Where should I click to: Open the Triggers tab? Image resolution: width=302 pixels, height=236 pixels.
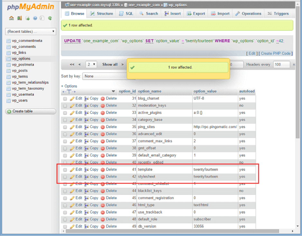tap(278, 14)
